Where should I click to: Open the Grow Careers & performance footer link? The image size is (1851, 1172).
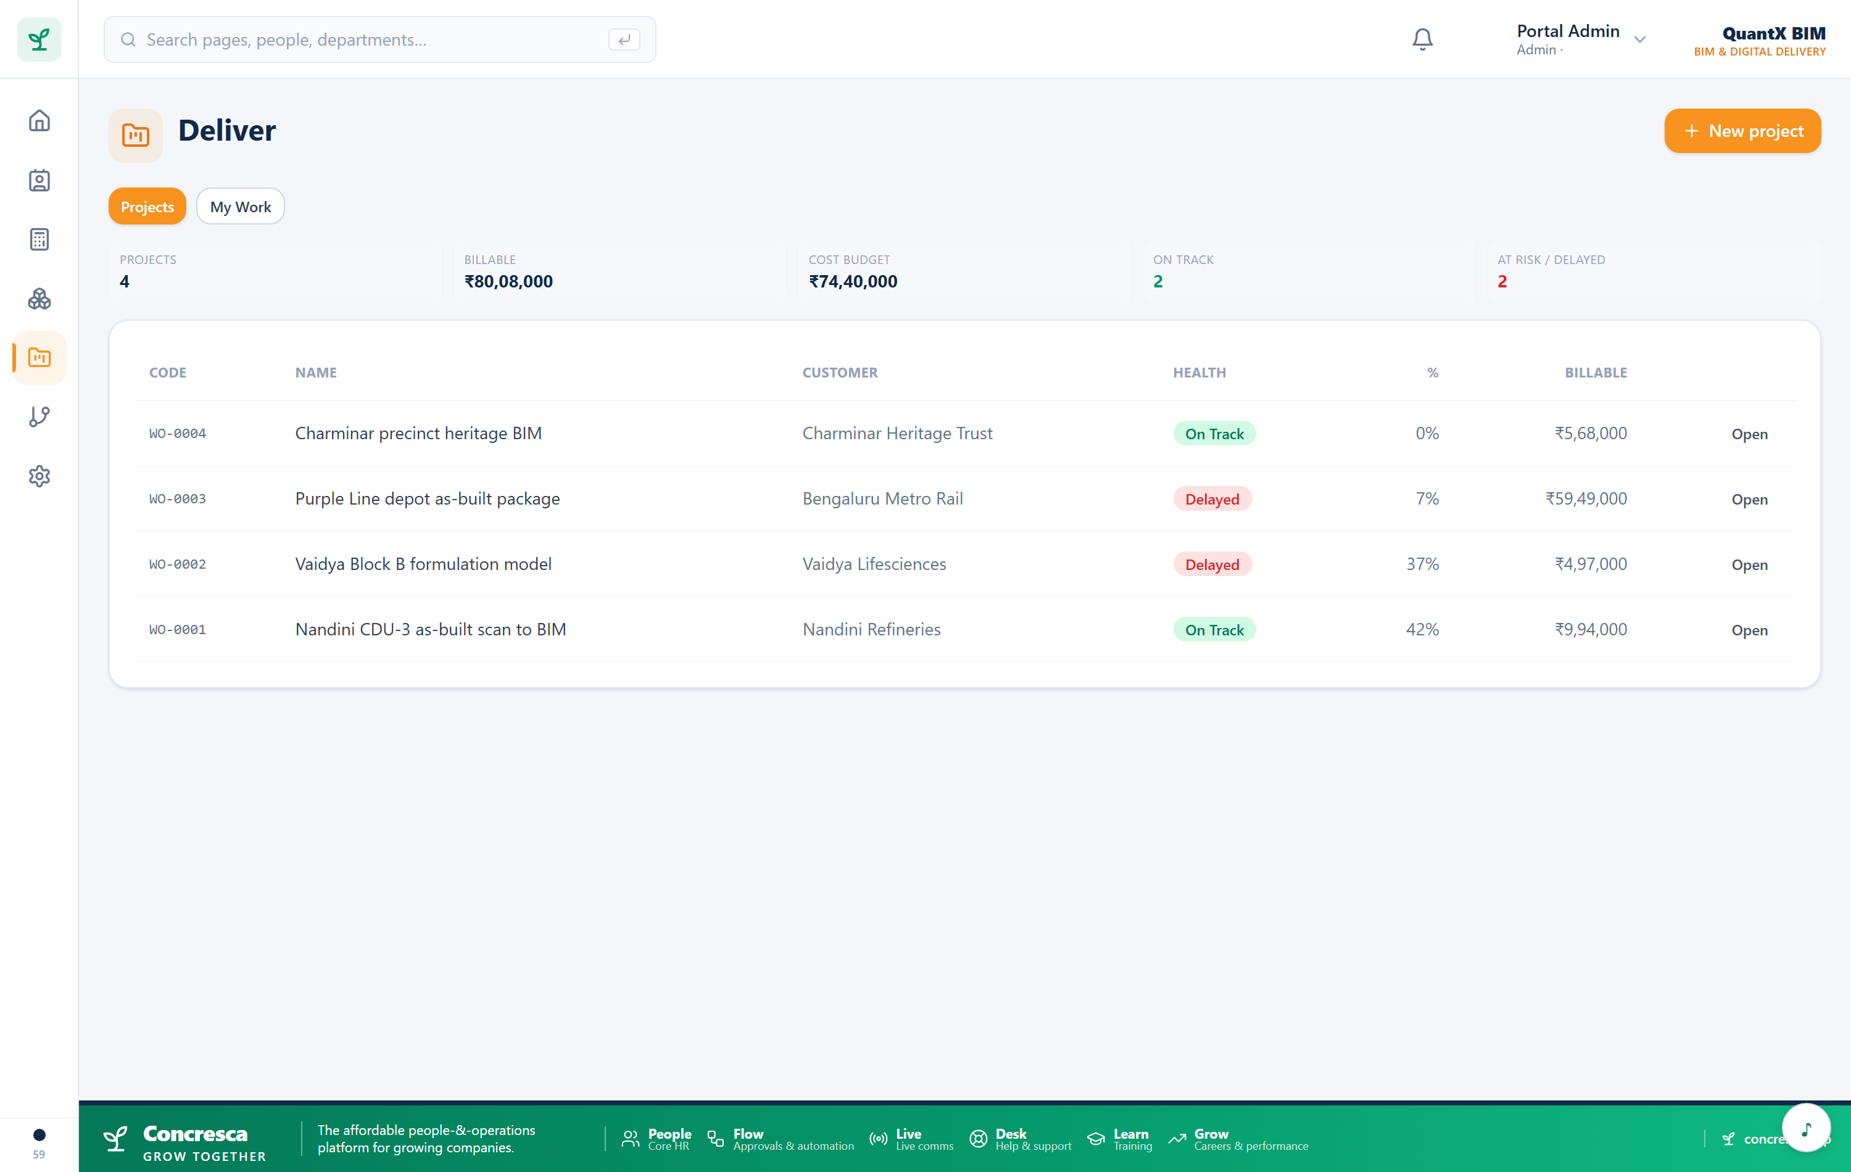point(1238,1139)
